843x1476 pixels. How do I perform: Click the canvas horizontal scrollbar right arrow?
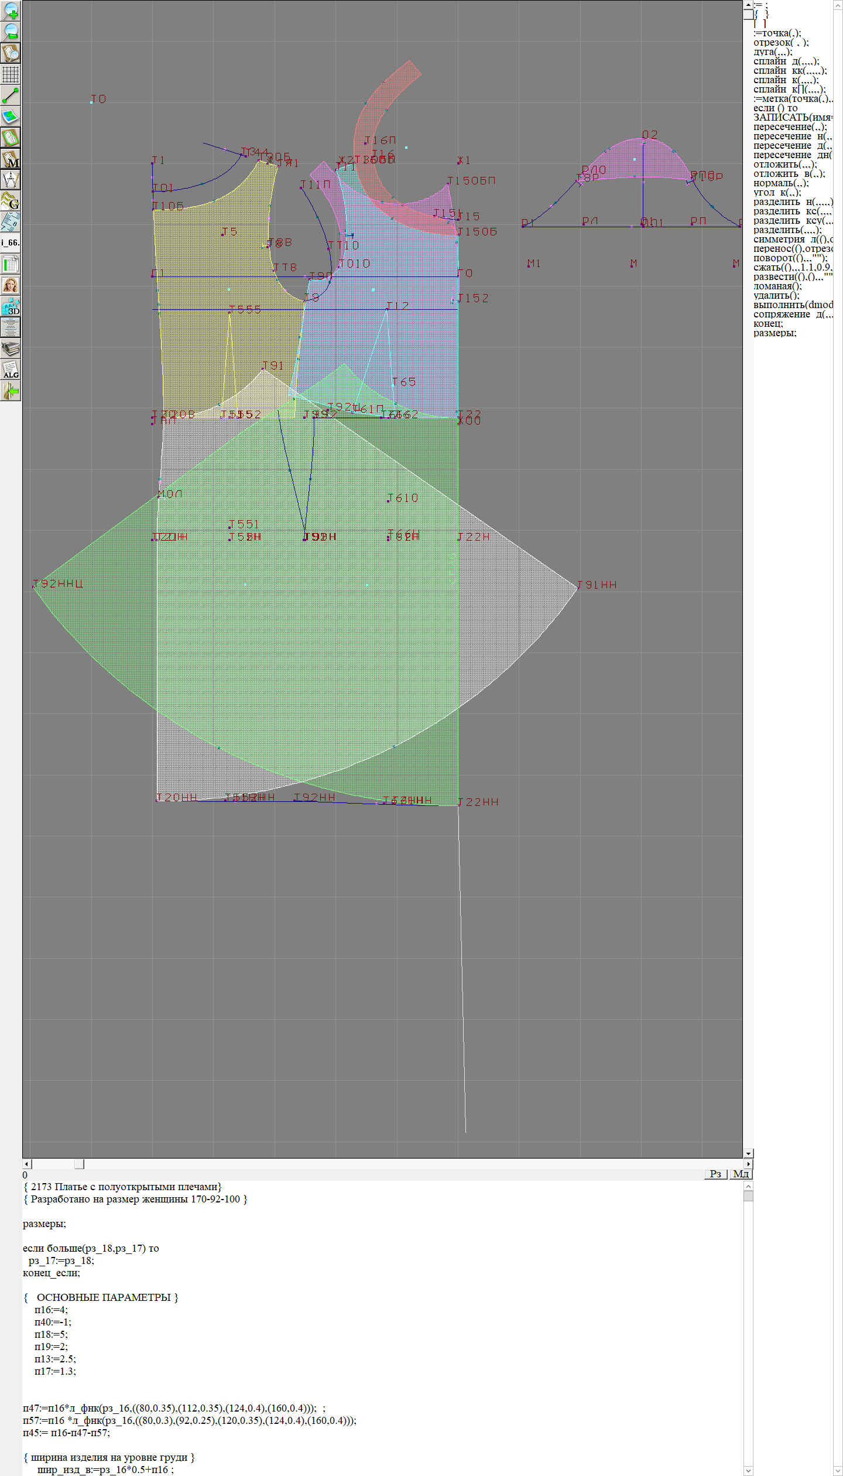click(748, 1164)
